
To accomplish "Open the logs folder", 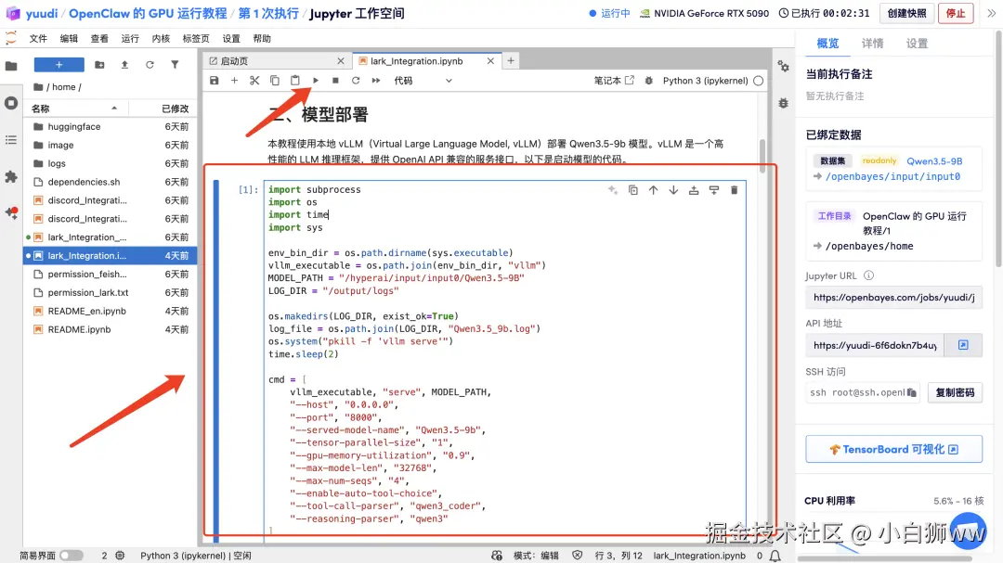I will pos(110,163).
